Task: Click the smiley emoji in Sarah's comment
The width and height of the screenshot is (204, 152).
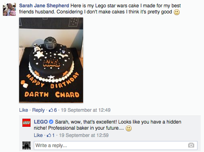Action: pos(177,12)
